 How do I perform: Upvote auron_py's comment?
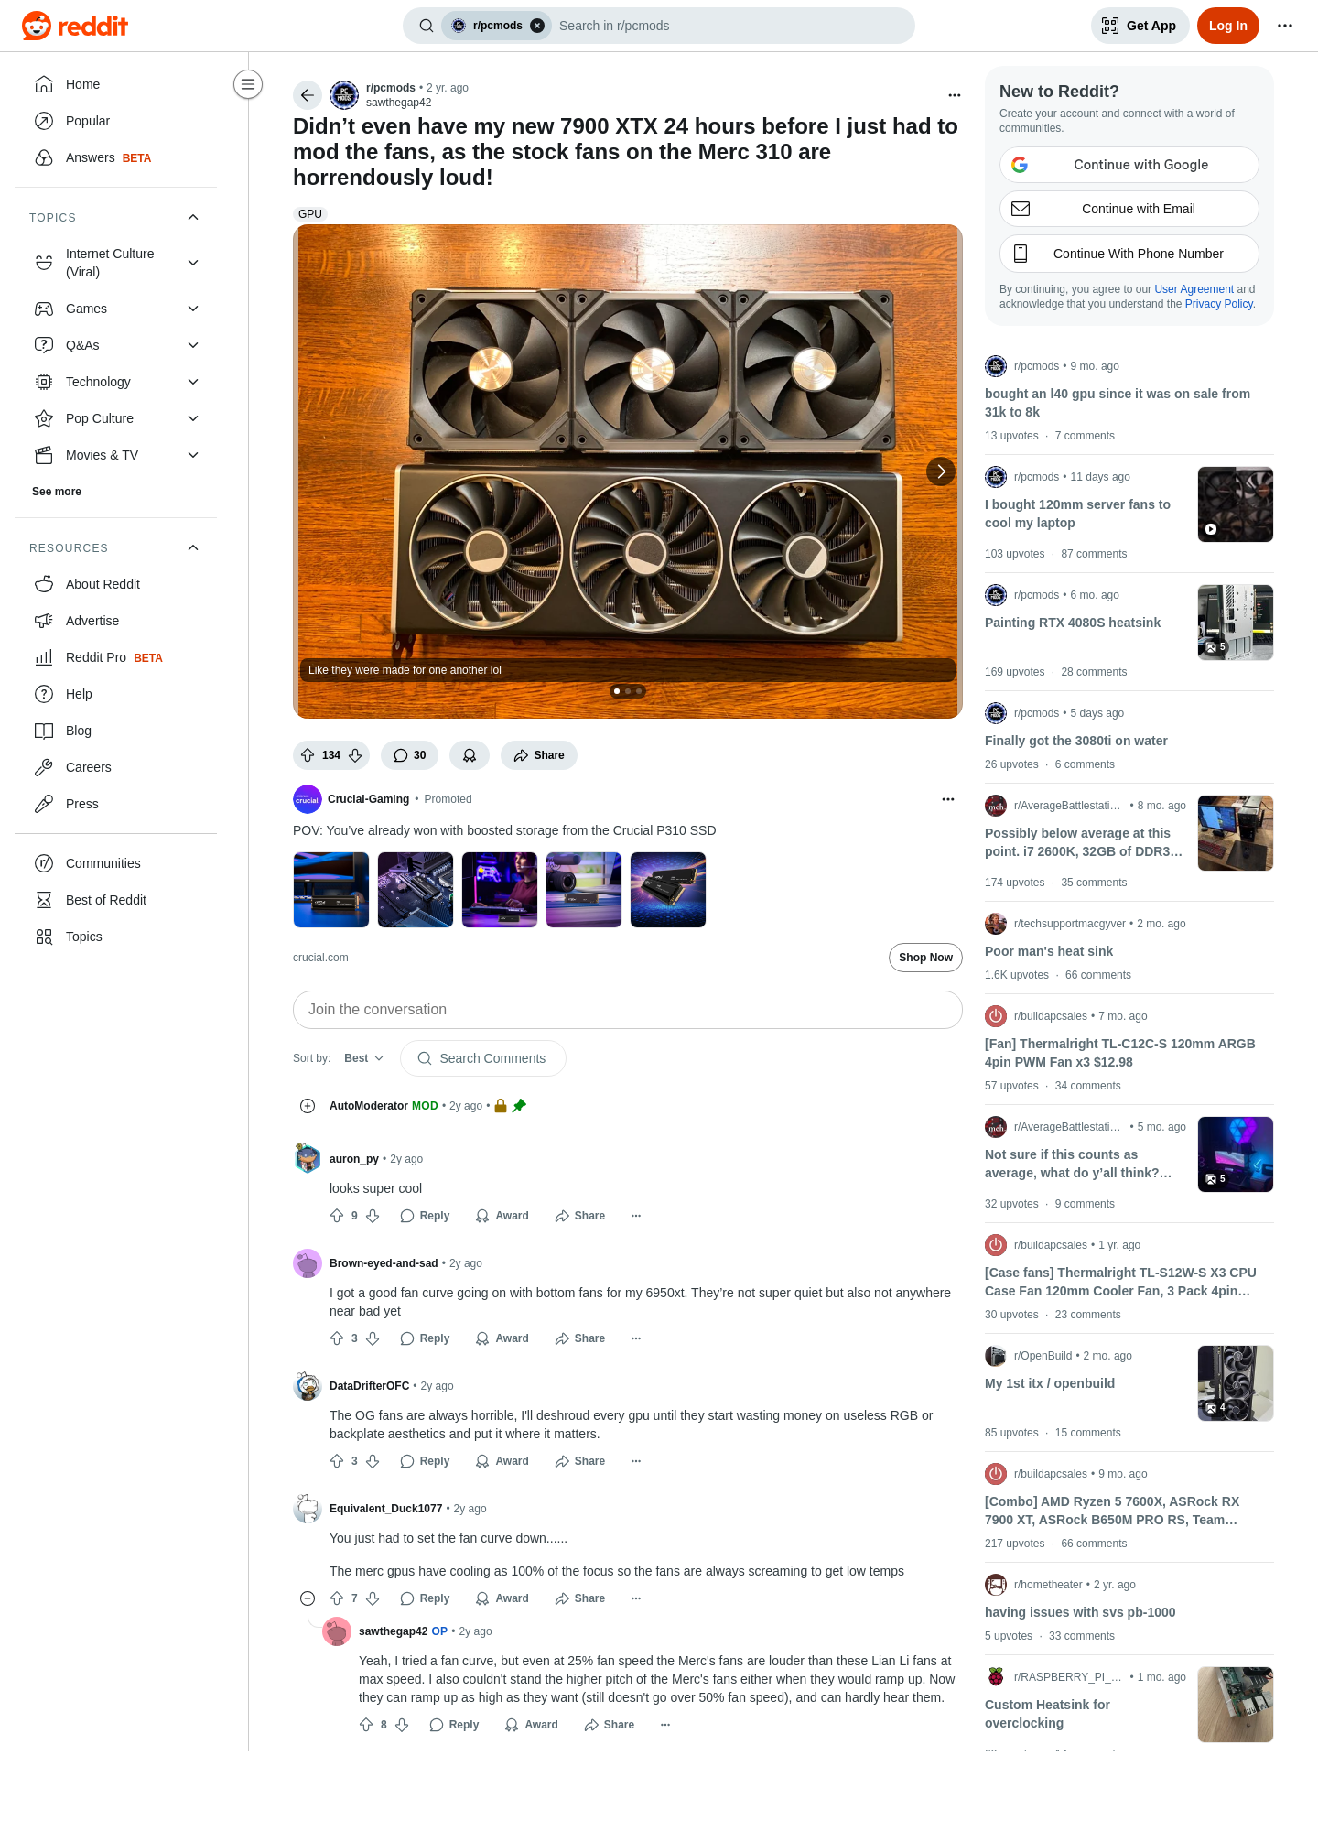pos(337,1216)
